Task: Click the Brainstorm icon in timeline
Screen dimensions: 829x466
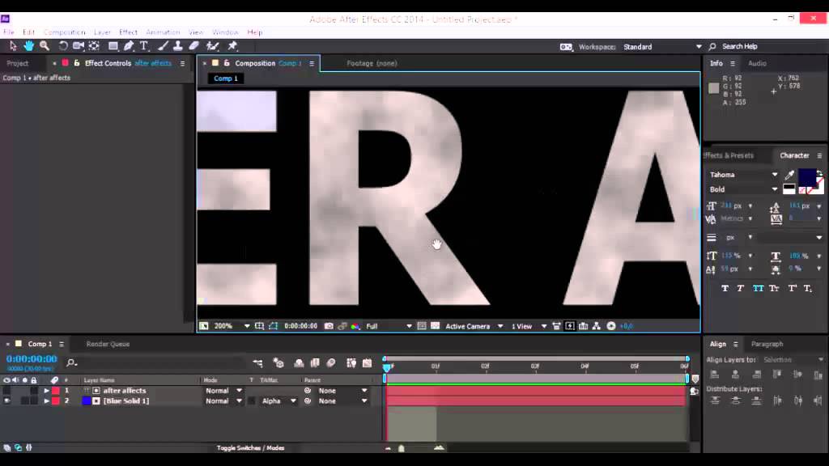Action: tap(351, 363)
